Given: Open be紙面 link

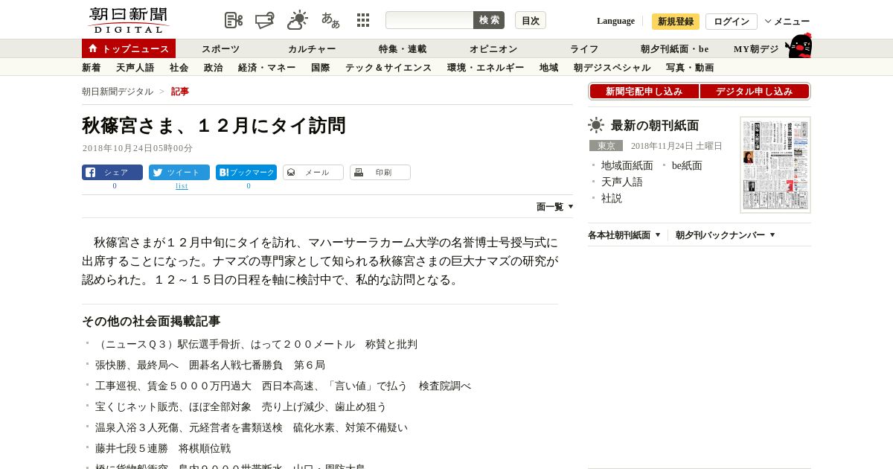Looking at the screenshot, I should pyautogui.click(x=687, y=165).
